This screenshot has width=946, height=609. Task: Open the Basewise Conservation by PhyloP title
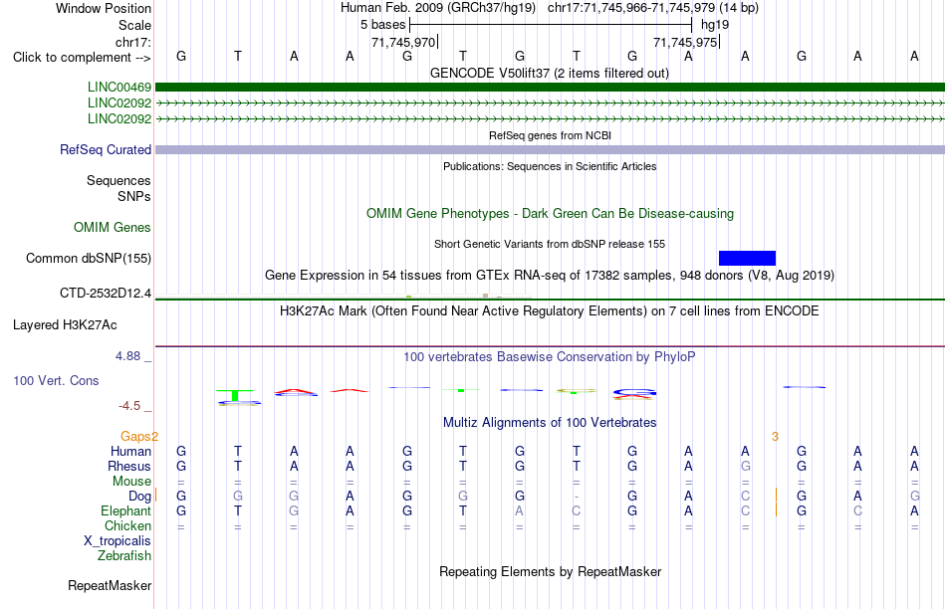[550, 357]
